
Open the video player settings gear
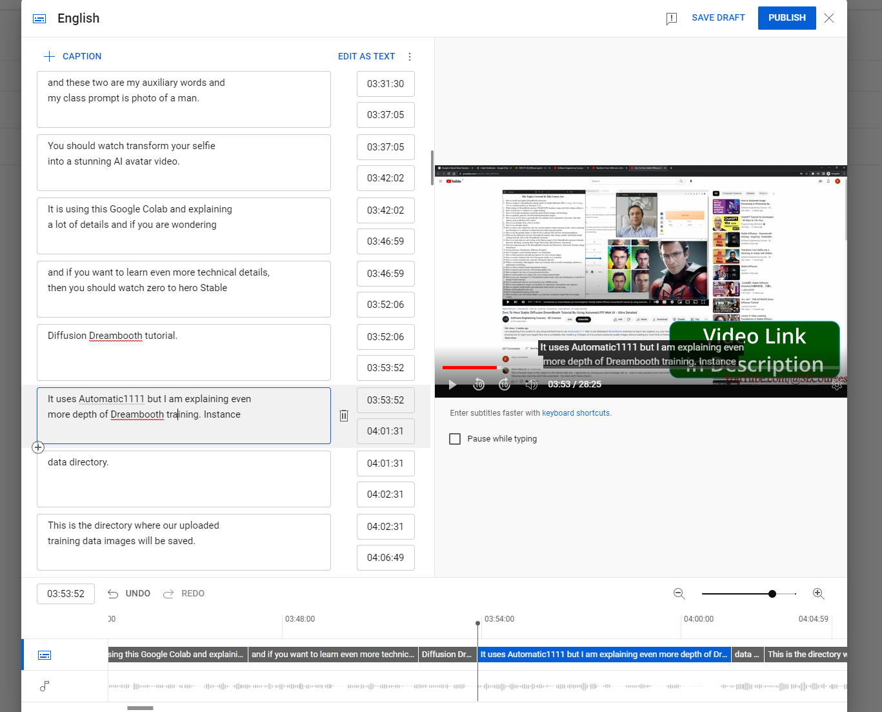(837, 384)
